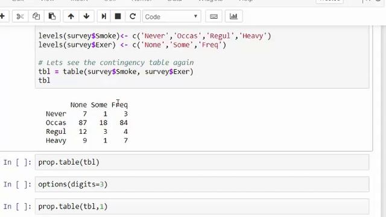Run cell and select next icon
This screenshot has height=217, width=386.
(104, 16)
